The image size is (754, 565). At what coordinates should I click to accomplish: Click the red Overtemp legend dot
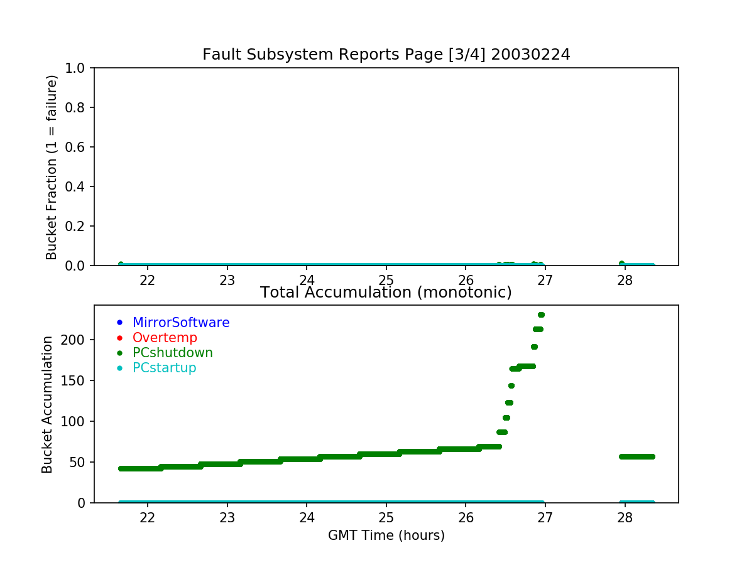(119, 338)
